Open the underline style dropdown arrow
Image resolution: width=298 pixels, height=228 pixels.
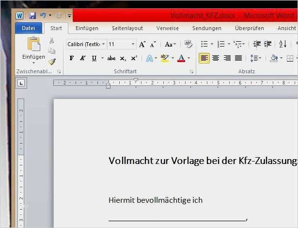coord(102,58)
